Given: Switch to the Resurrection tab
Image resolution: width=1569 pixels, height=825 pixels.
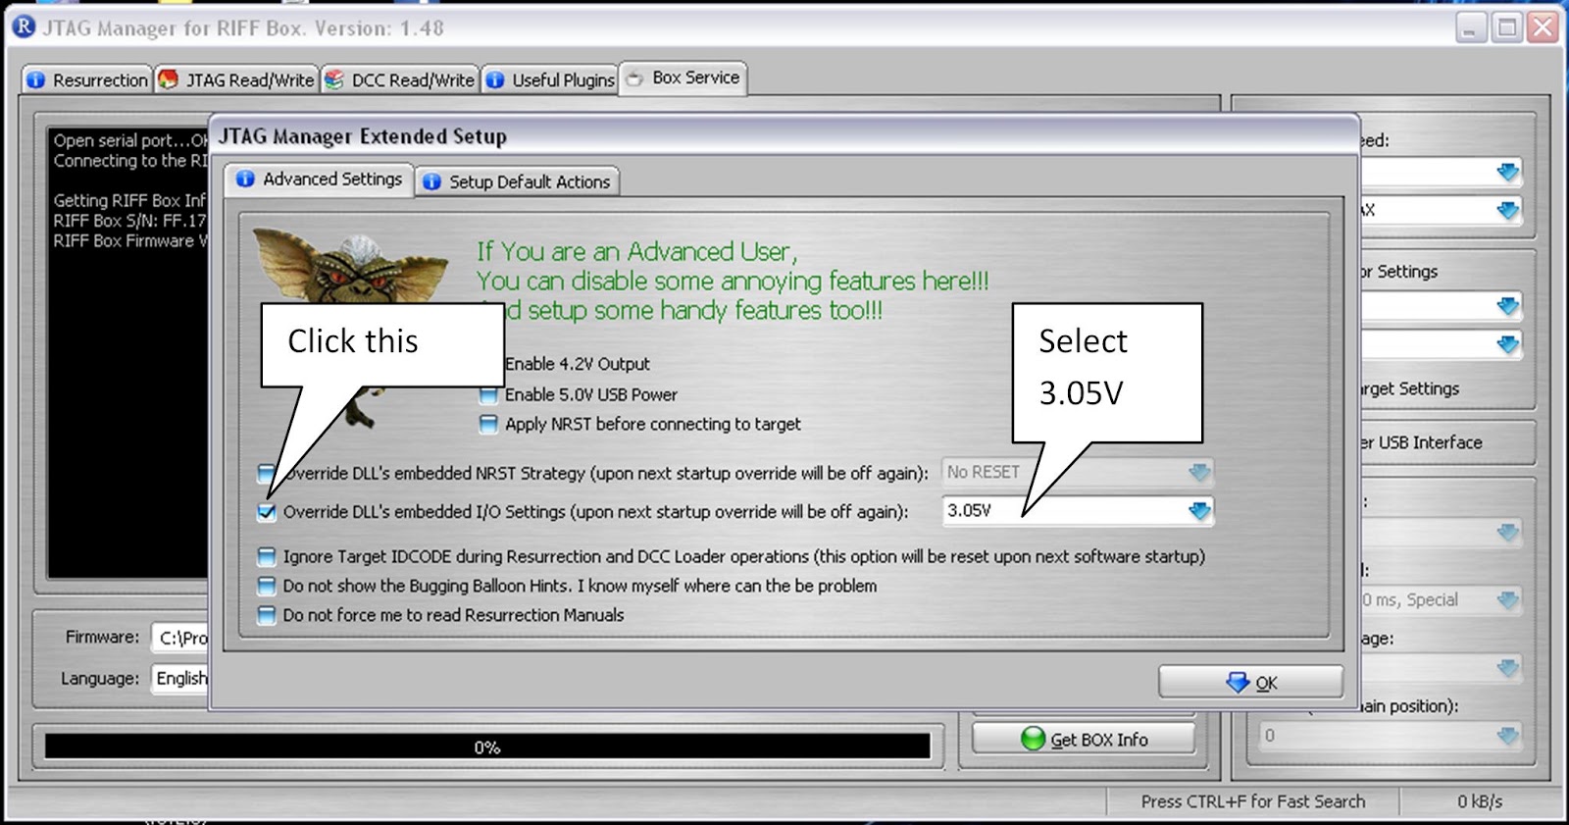Looking at the screenshot, I should pyautogui.click(x=86, y=79).
